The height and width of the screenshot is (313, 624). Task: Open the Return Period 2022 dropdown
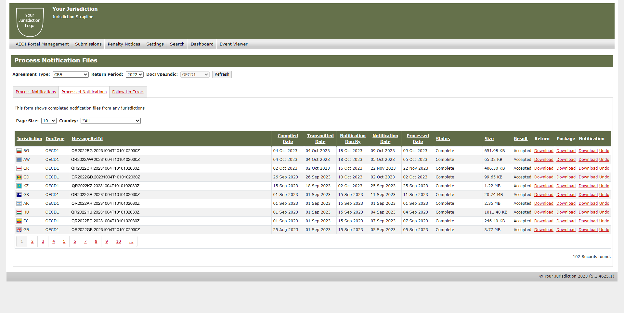click(135, 74)
